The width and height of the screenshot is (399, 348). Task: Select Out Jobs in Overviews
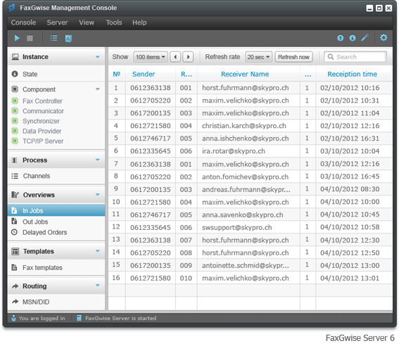click(35, 221)
